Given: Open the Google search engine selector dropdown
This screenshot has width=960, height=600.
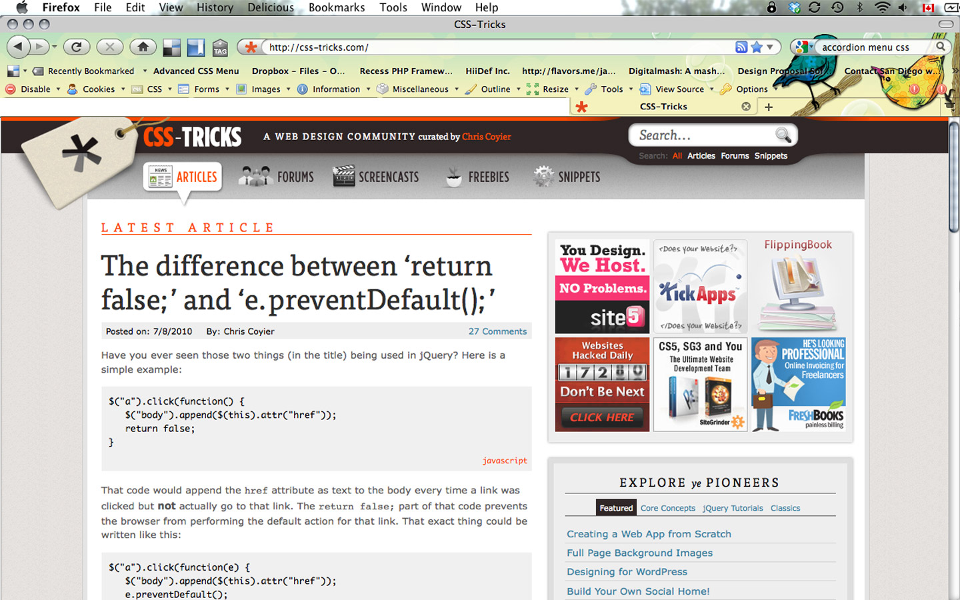Looking at the screenshot, I should (803, 47).
